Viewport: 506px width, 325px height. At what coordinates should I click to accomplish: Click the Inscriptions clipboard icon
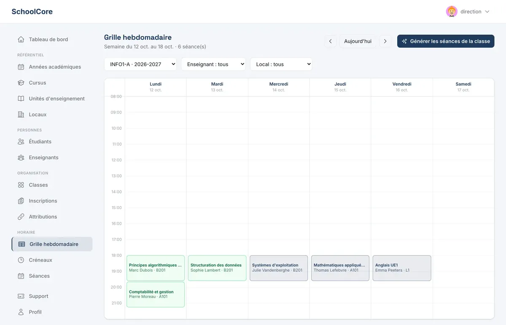point(21,201)
